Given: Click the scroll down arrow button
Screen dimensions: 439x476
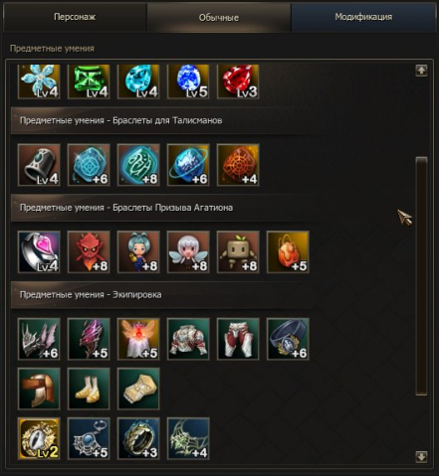Looking at the screenshot, I should 421,457.
